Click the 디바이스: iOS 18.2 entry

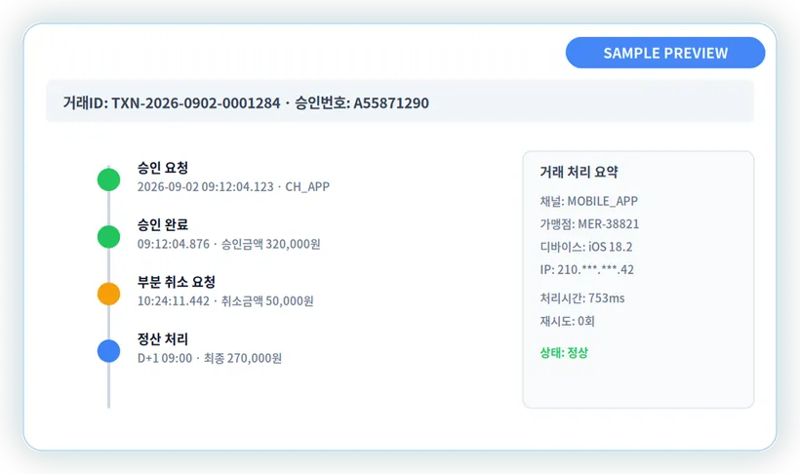(585, 247)
